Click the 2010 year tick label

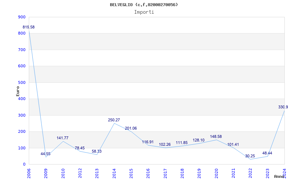pos(63,174)
